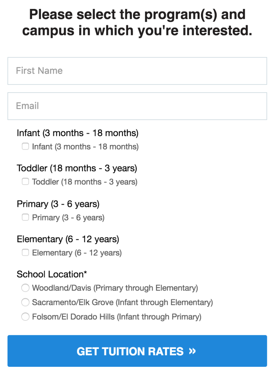
Task: Click the First Name input field
Action: tap(137, 71)
